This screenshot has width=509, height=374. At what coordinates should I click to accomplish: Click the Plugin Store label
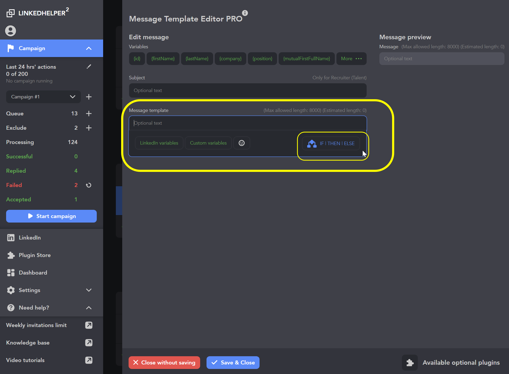pos(35,255)
